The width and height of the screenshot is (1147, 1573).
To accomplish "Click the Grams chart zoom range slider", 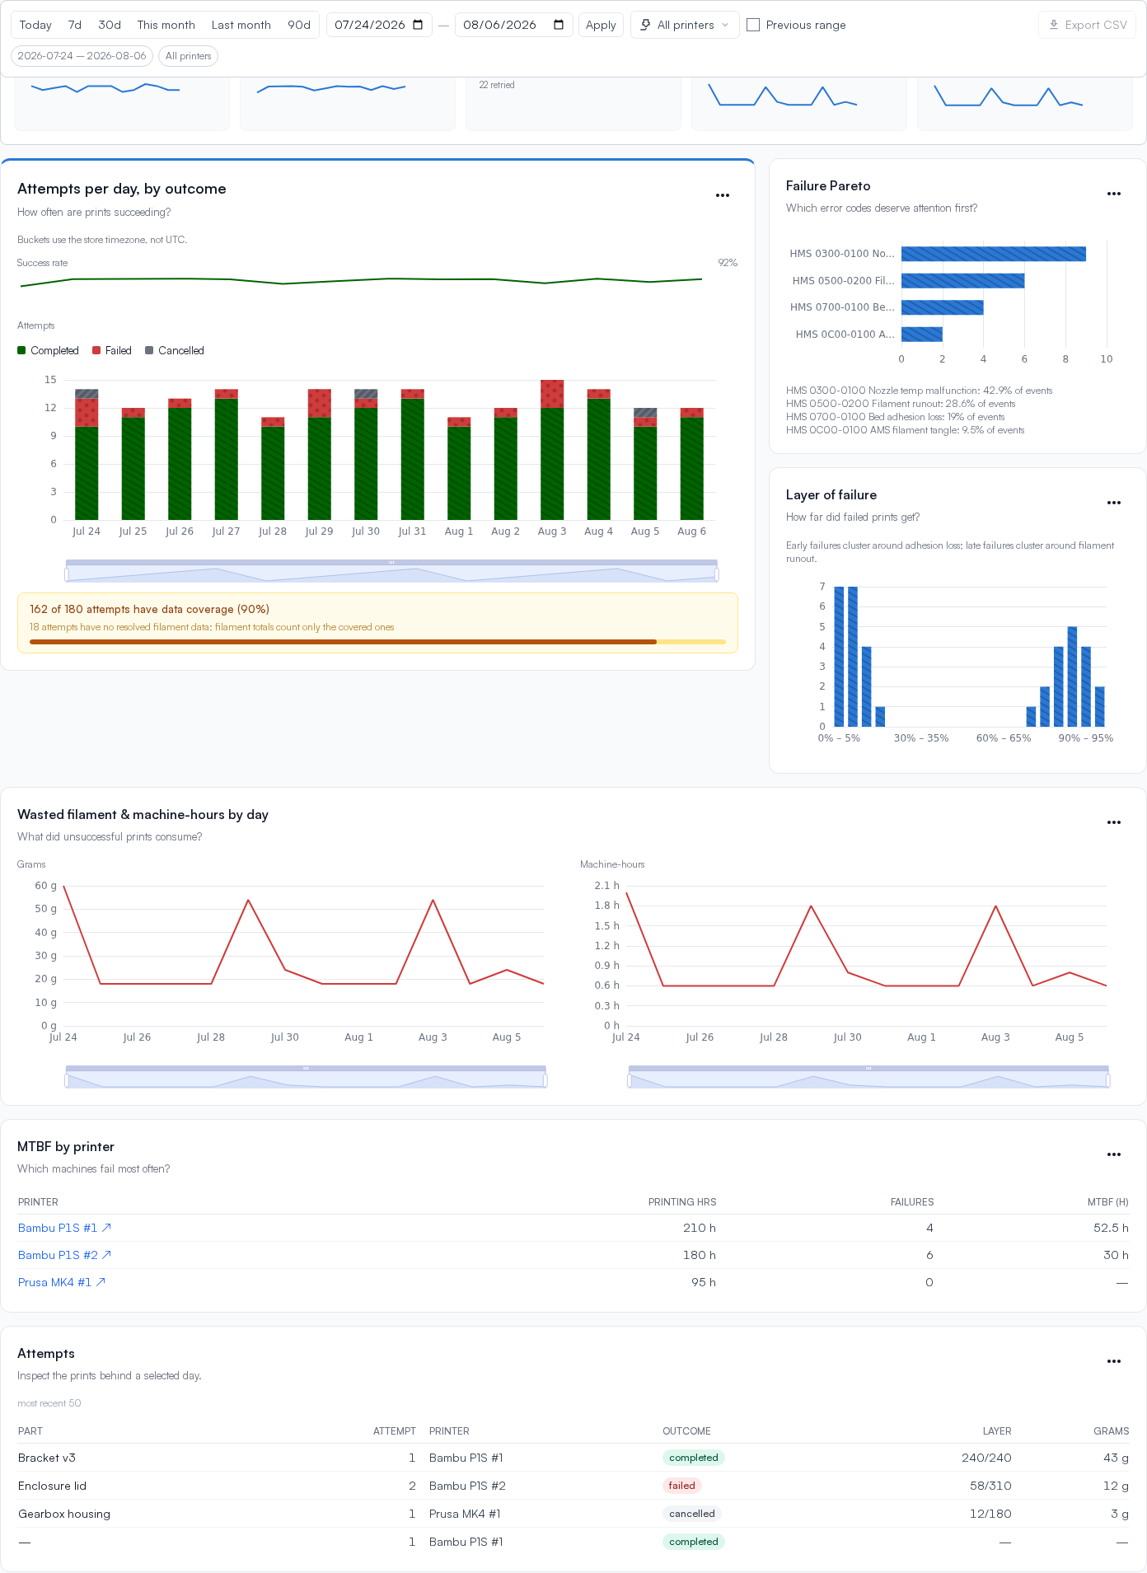I will tap(306, 1077).
